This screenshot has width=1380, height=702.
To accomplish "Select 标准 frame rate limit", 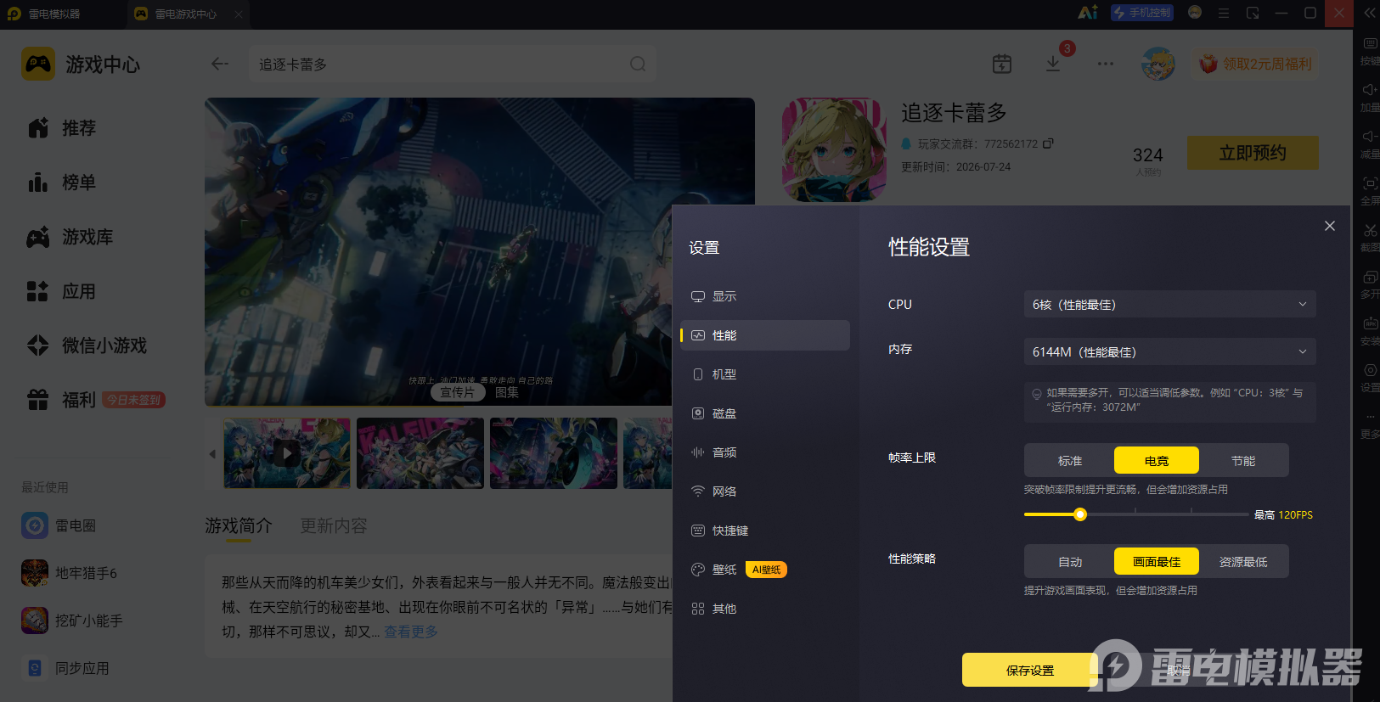I will 1070,461.
